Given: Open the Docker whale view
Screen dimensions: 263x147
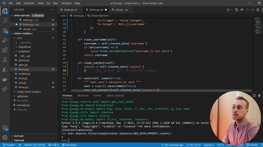Looking at the screenshot, I should [x=5, y=80].
